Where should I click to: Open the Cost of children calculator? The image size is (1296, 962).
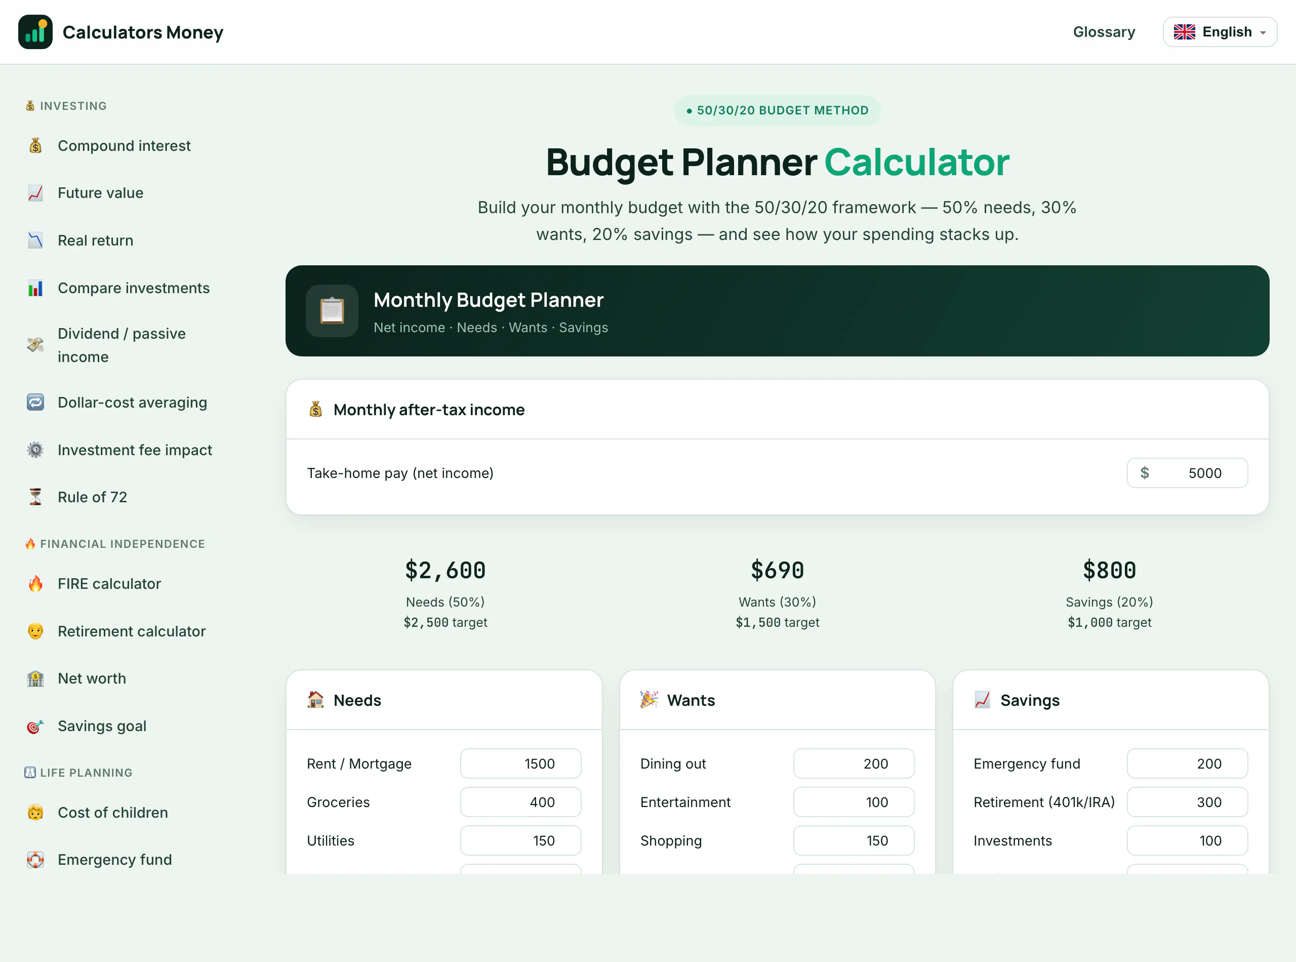112,812
